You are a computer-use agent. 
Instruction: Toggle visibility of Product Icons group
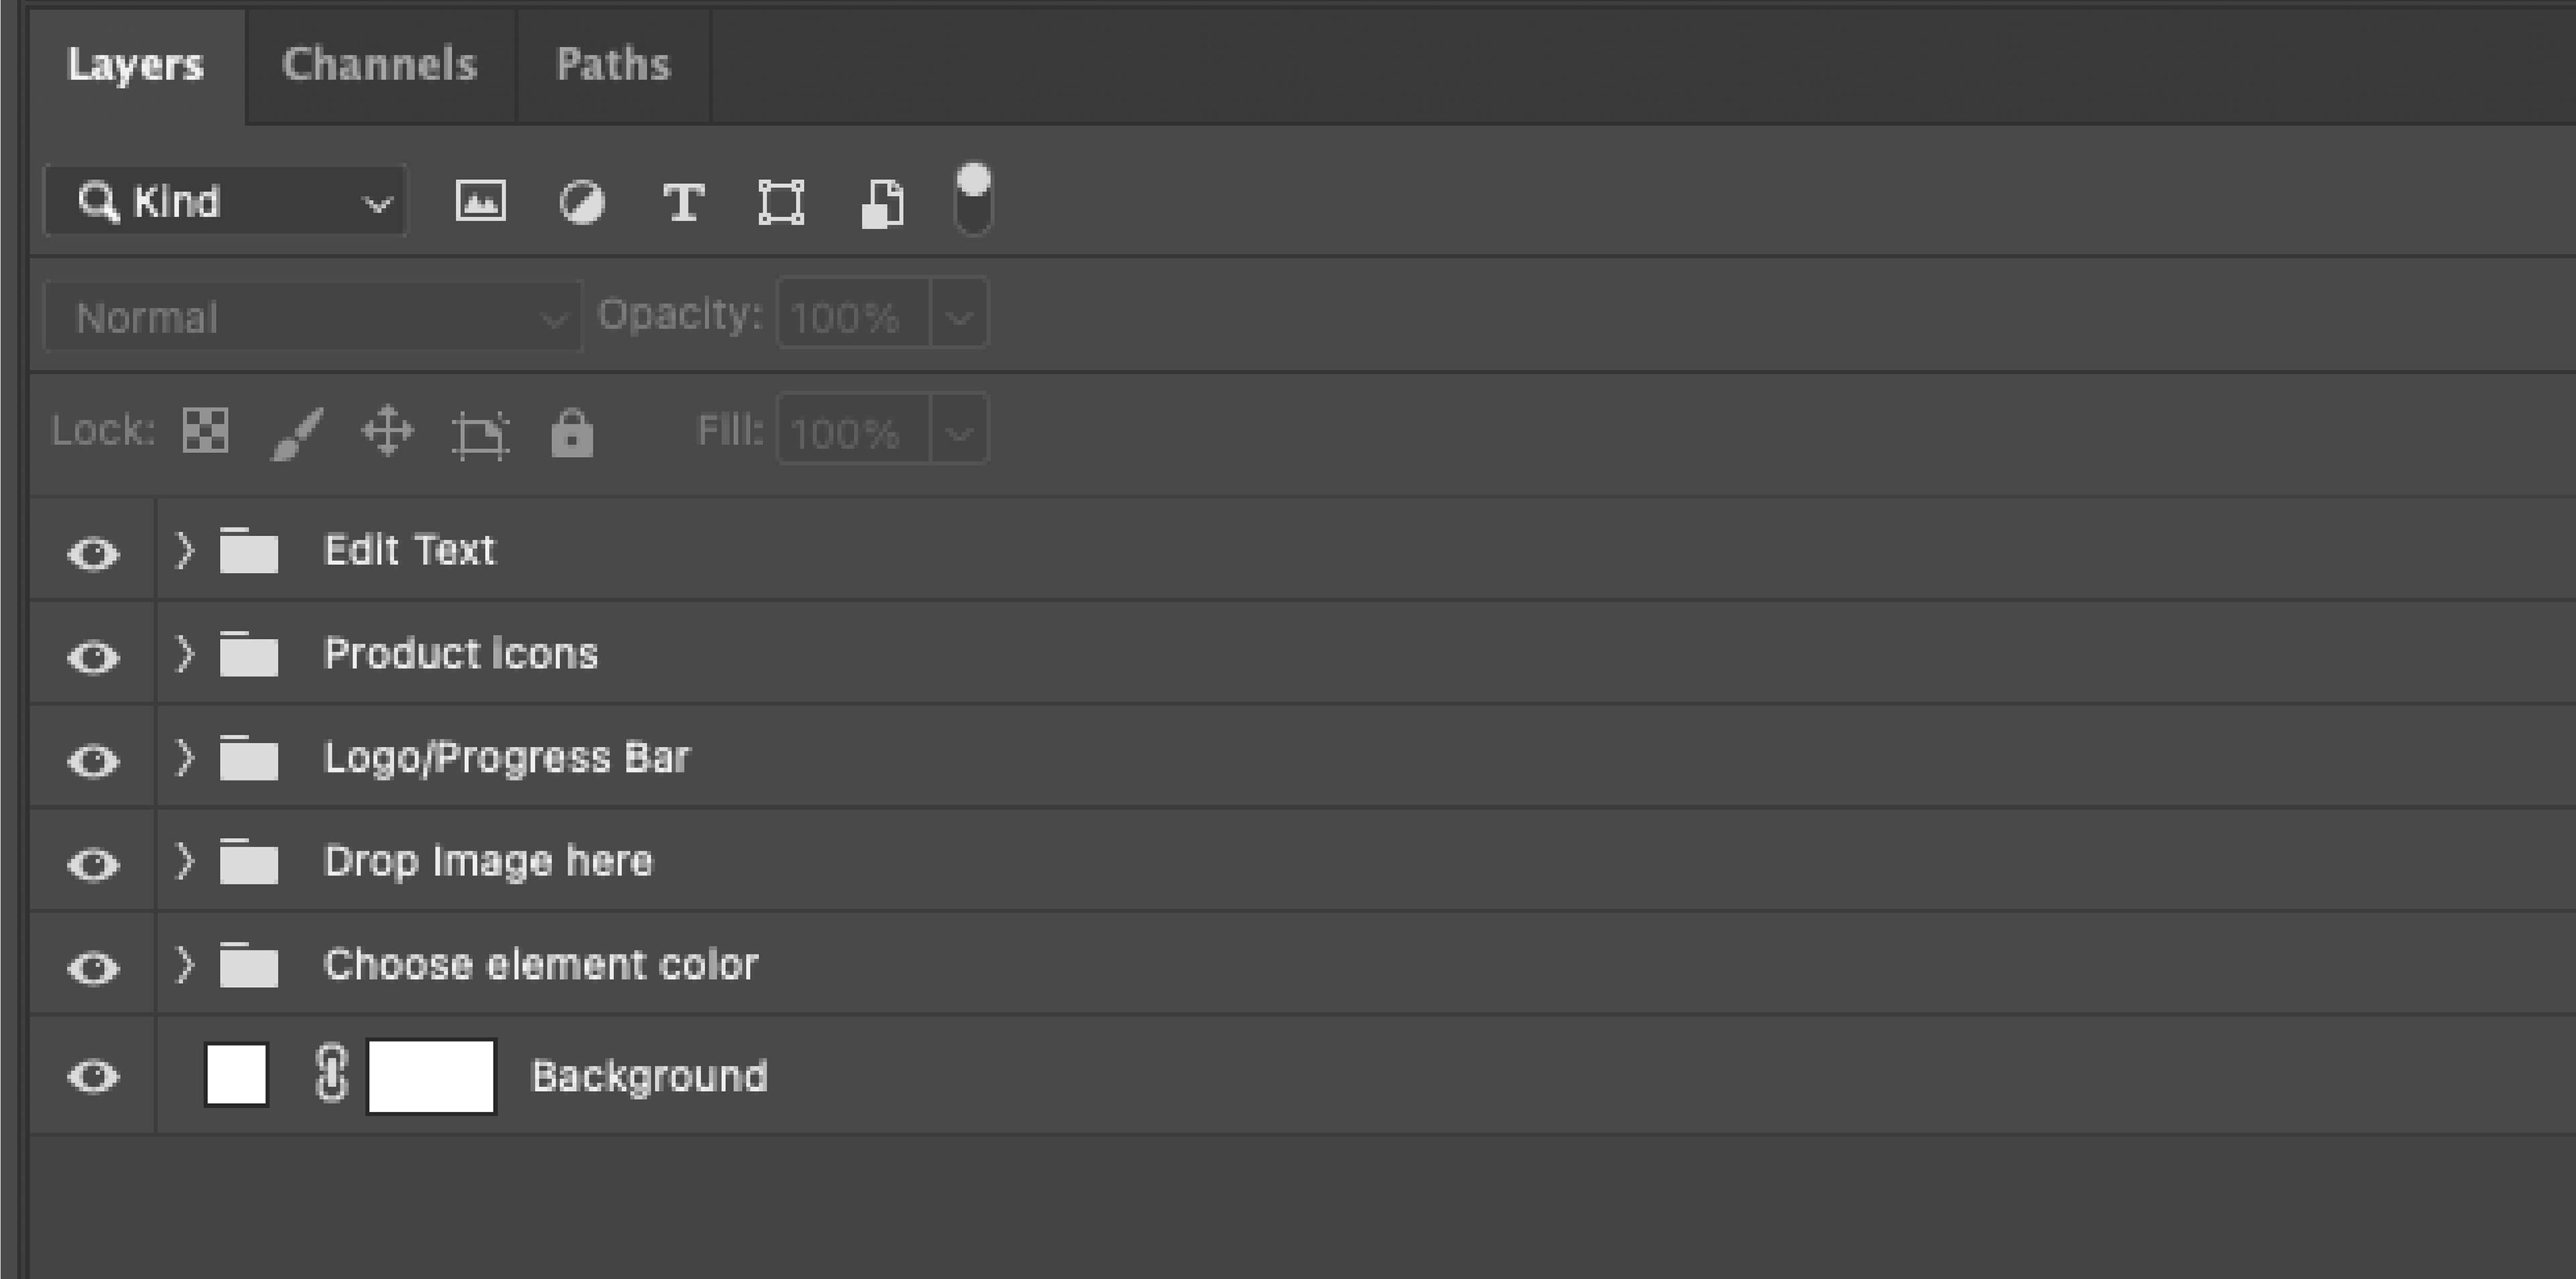[93, 657]
